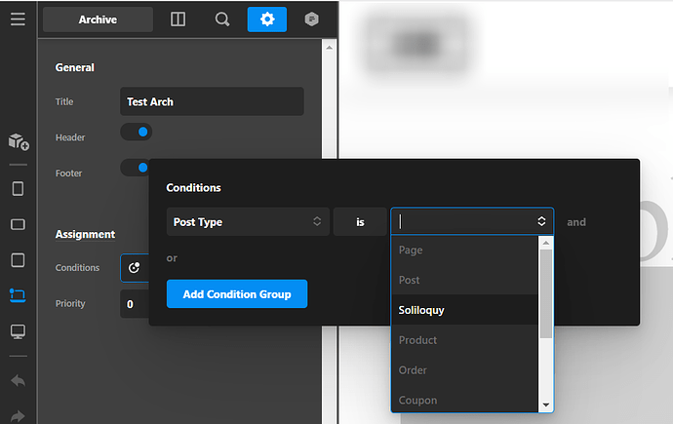The image size is (673, 424).
Task: Switch to desktop monitor view
Action: click(18, 332)
